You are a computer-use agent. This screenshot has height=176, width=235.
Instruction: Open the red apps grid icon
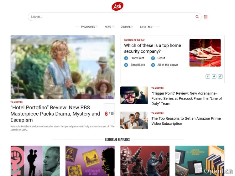[x=206, y=17]
